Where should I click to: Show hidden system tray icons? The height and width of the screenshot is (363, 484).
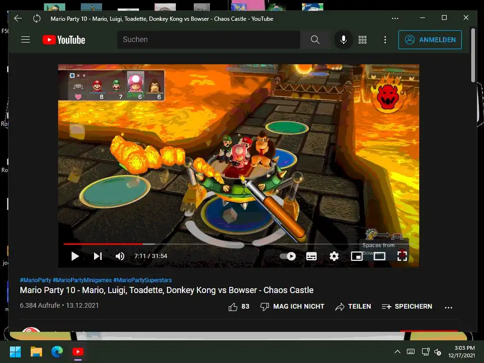coord(398,352)
